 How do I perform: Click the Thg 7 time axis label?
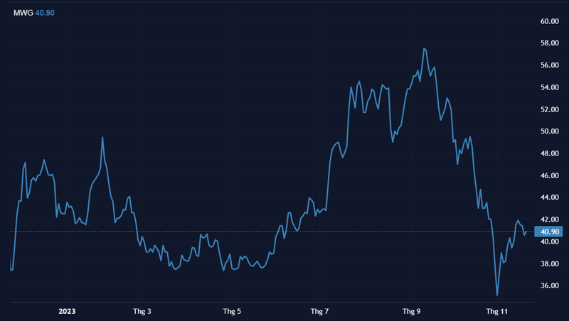pos(320,311)
